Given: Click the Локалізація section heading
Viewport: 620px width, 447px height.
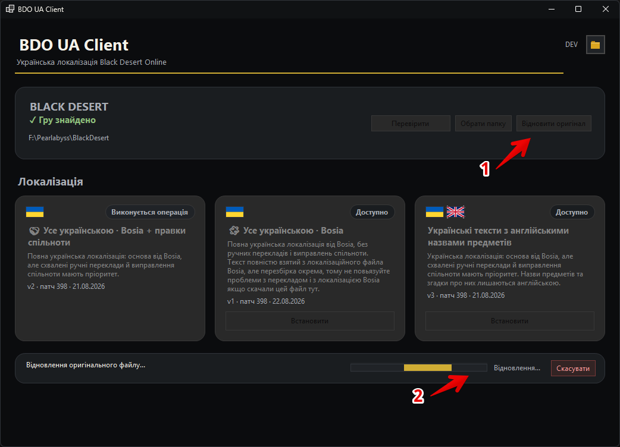Looking at the screenshot, I should pyautogui.click(x=51, y=182).
